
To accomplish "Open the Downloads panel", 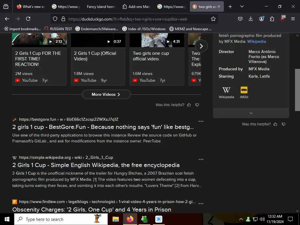I will click(x=251, y=19).
